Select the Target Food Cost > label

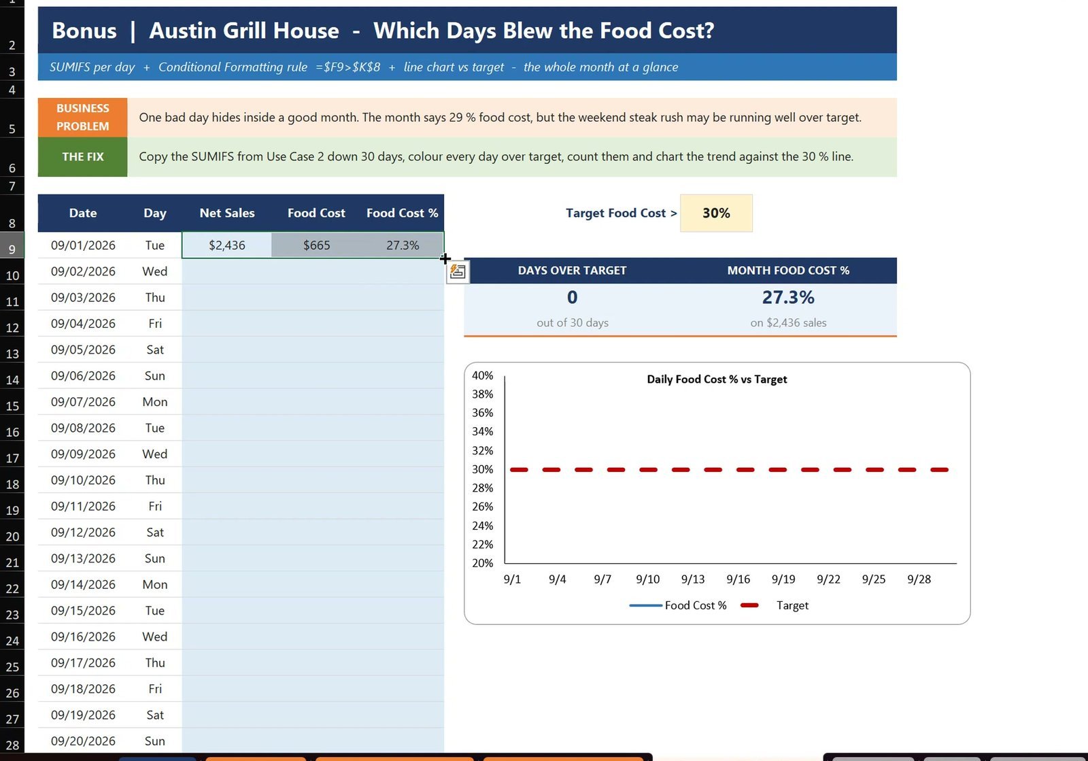[621, 213]
